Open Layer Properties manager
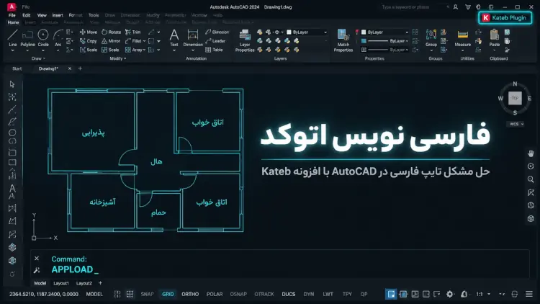The width and height of the screenshot is (540, 304). [245, 40]
